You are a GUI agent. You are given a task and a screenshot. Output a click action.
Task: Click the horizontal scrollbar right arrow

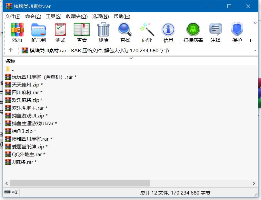tap(255, 183)
